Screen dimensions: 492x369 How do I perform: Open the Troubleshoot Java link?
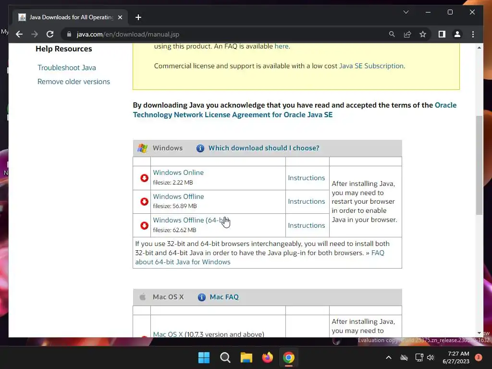[x=66, y=68]
